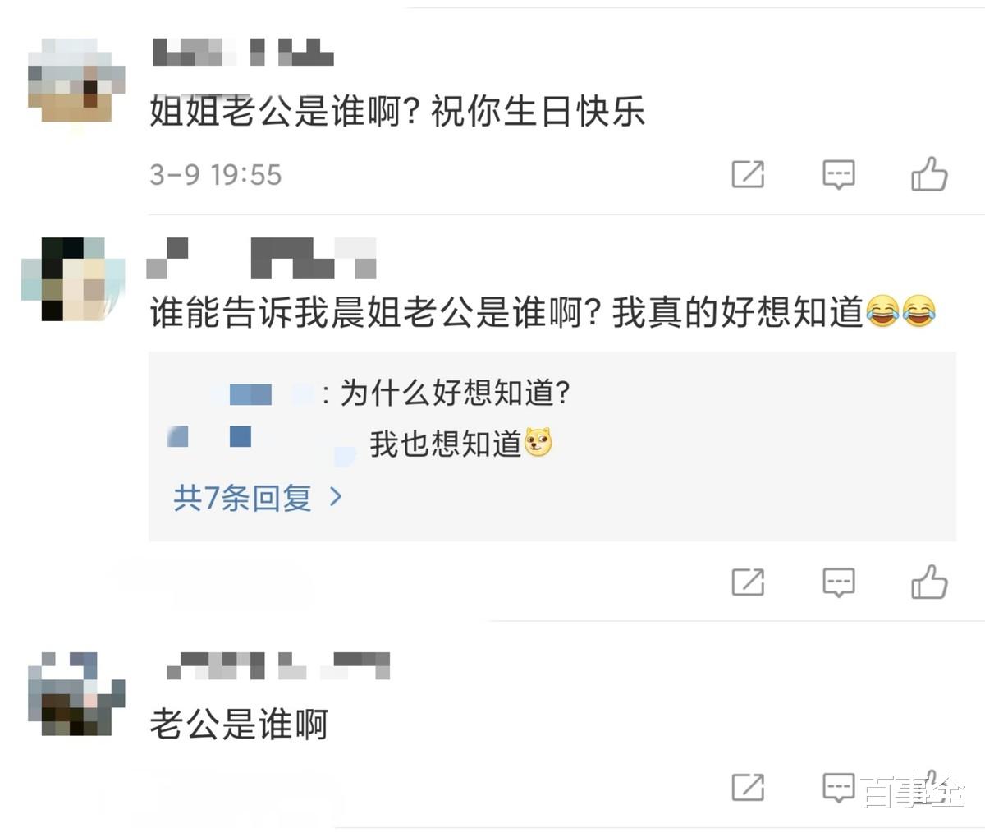Click the share icon on the second comment

tap(748, 583)
